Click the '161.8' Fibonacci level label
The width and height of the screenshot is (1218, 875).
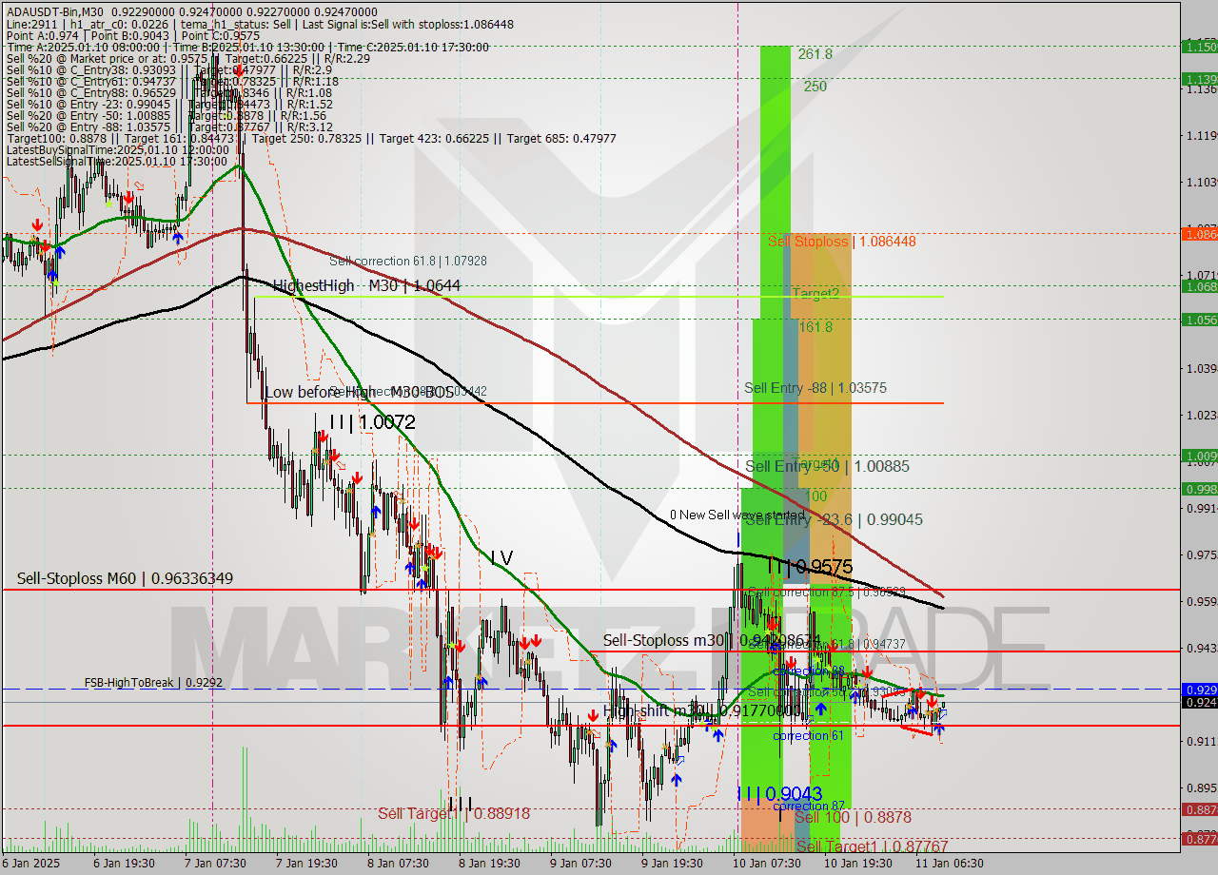pos(815,326)
